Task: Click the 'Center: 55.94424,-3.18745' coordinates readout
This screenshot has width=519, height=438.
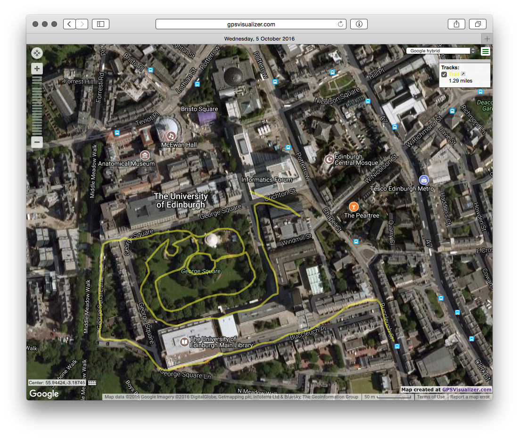Action: tap(57, 383)
